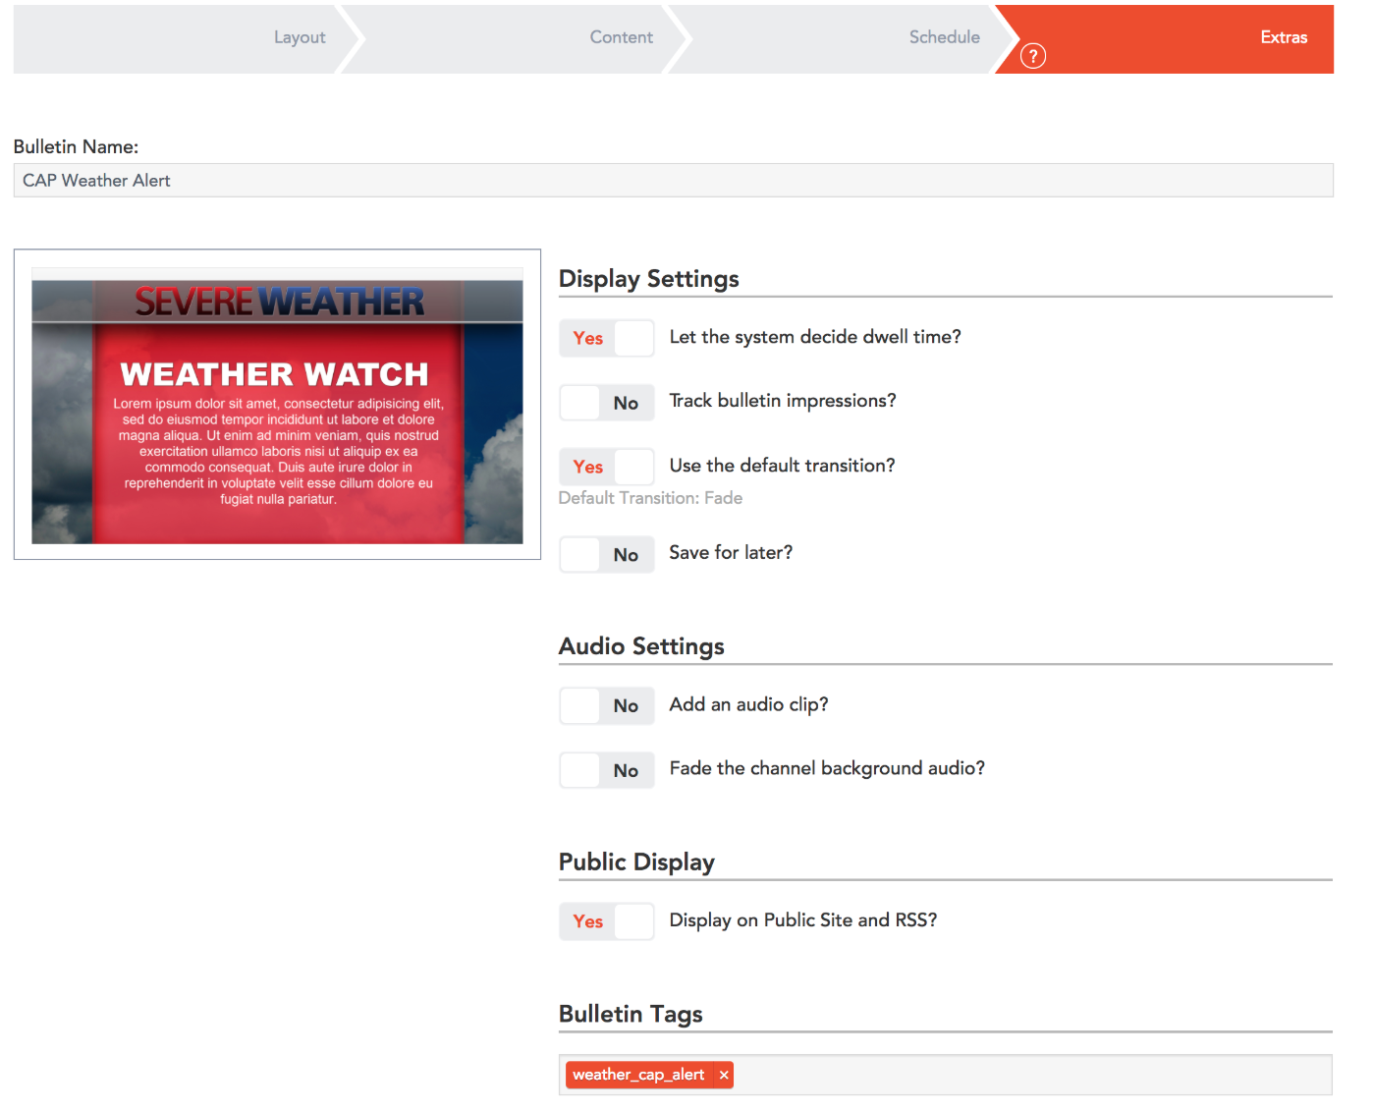Click the 'Bulletin Name:' label

click(76, 146)
